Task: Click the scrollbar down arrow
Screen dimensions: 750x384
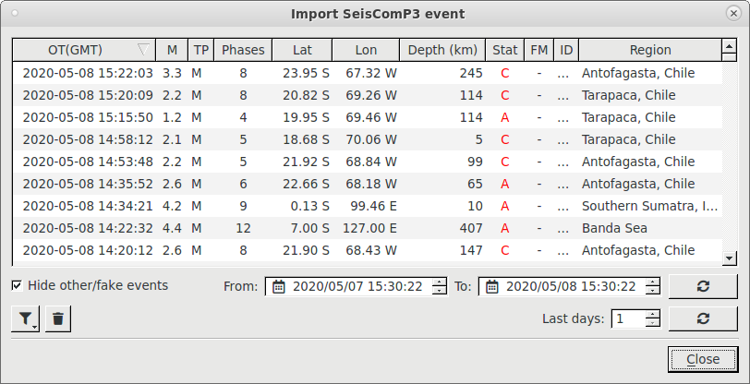Action: click(730, 258)
